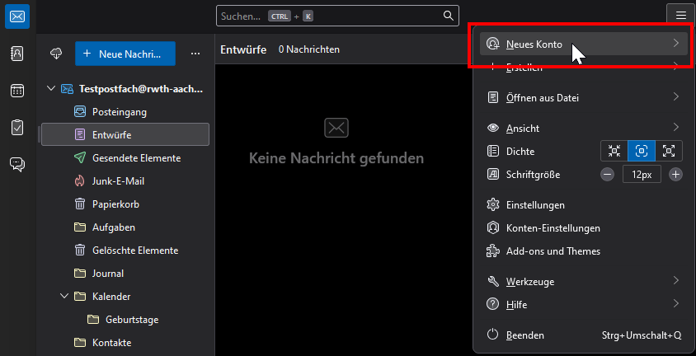Collapse the Kalender folder
The height and width of the screenshot is (356, 696).
pyautogui.click(x=64, y=296)
